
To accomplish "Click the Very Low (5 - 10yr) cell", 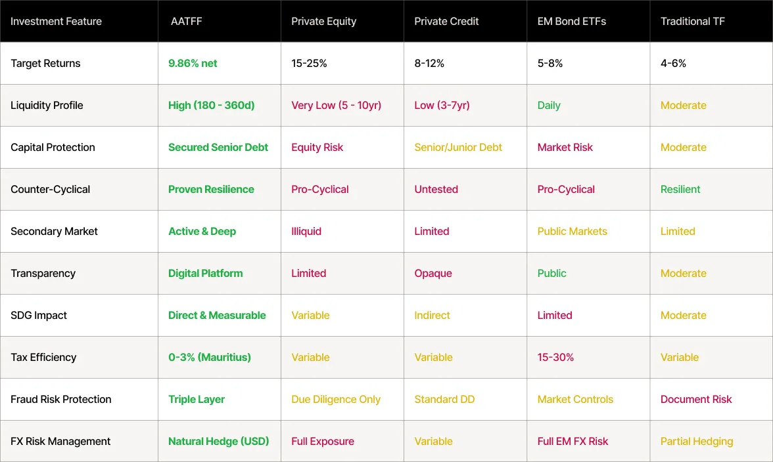I will click(336, 105).
